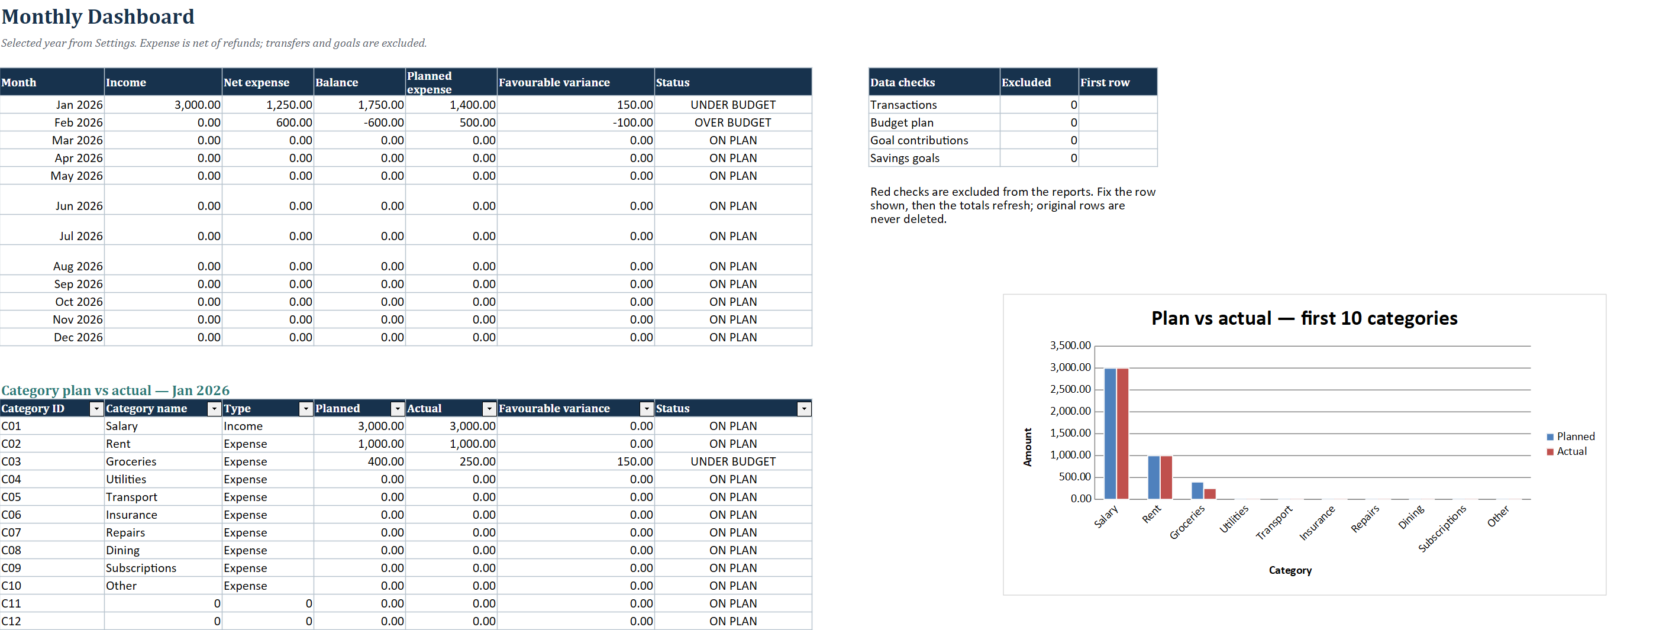Select the 'Transactions' data check row
The height and width of the screenshot is (630, 1669).
tap(1013, 104)
